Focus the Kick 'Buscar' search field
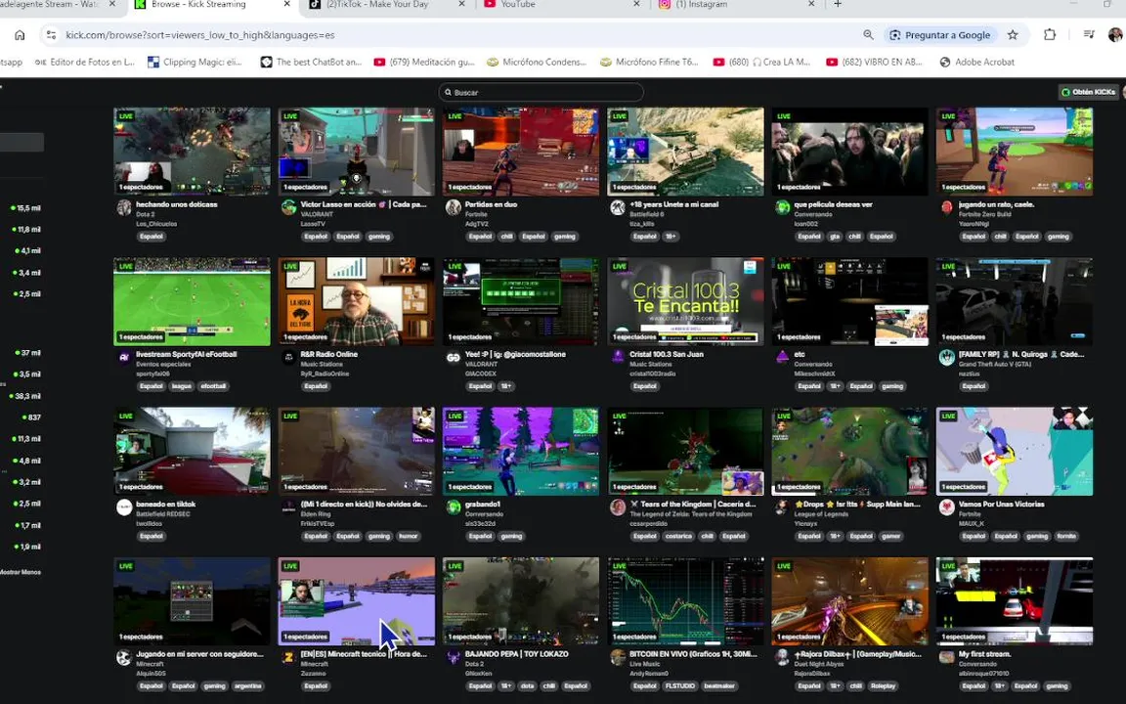The image size is (1126, 704). (x=541, y=92)
